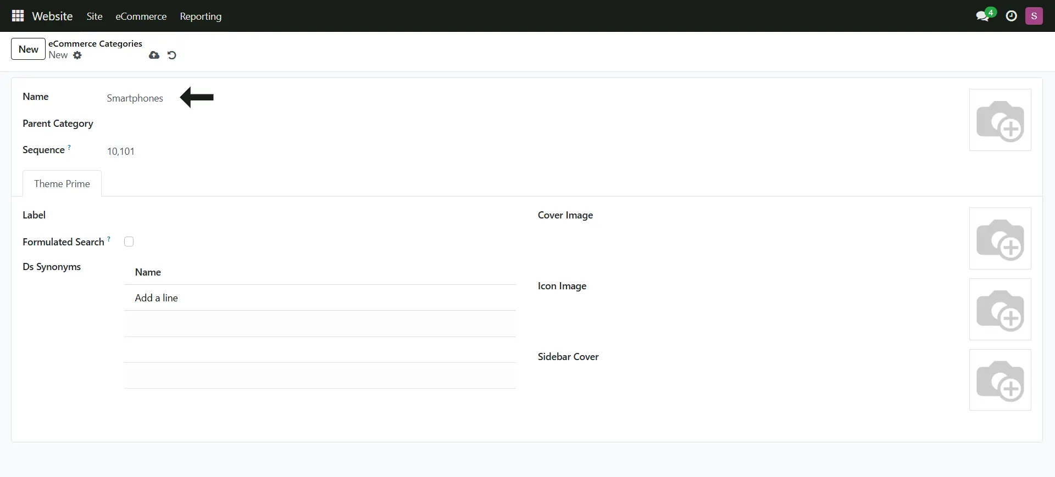Open the eCommerce menu
The image size is (1055, 477).
tap(141, 16)
